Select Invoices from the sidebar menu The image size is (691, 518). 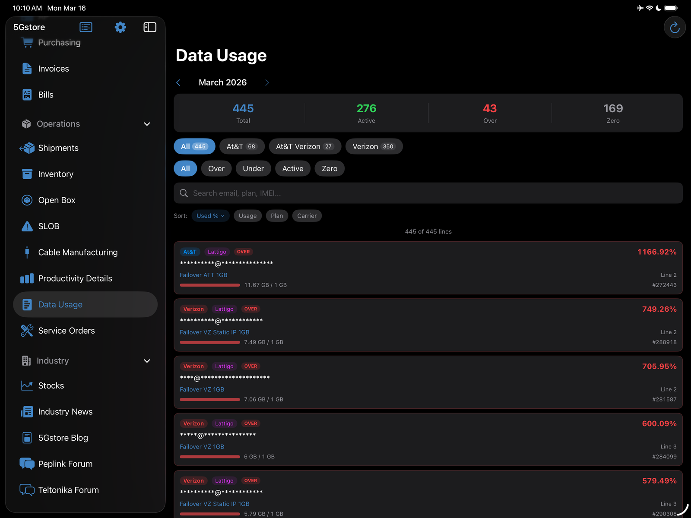coord(53,68)
